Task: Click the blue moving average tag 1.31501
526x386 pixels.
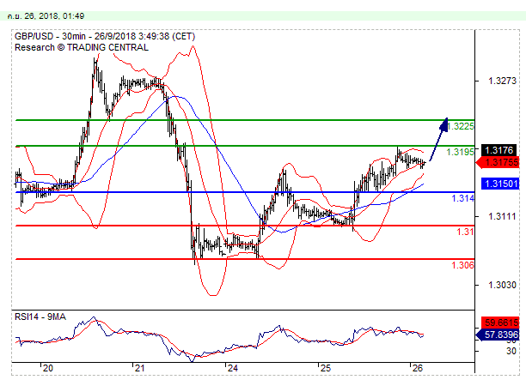Action: pos(500,184)
